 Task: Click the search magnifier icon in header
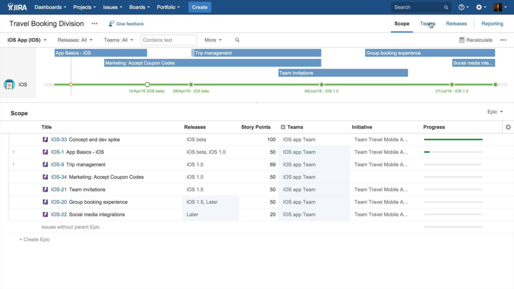point(446,7)
